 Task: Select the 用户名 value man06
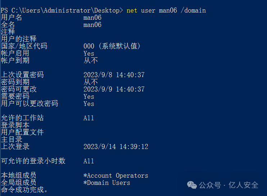point(92,18)
